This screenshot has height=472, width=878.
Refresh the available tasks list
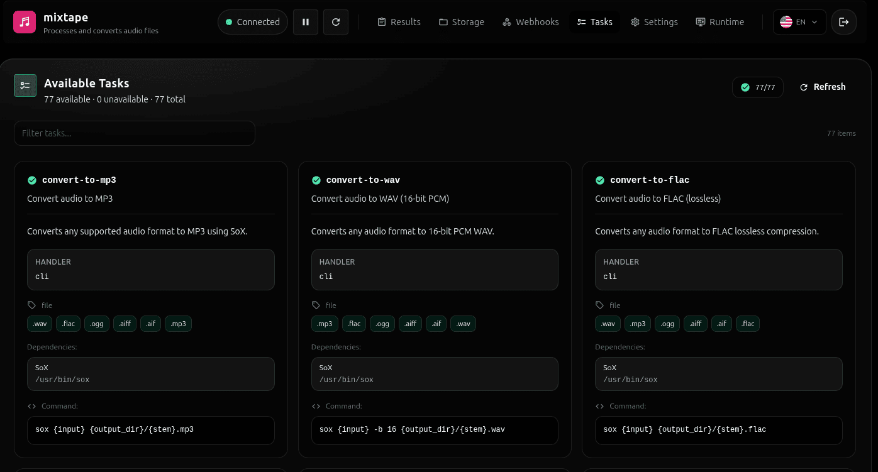(x=823, y=87)
